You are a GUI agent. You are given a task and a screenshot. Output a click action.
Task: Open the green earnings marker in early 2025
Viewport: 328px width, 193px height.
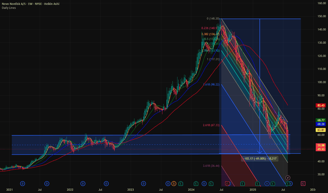point(258,184)
